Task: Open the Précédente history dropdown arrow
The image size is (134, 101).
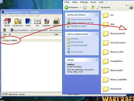Action: pos(80,7)
